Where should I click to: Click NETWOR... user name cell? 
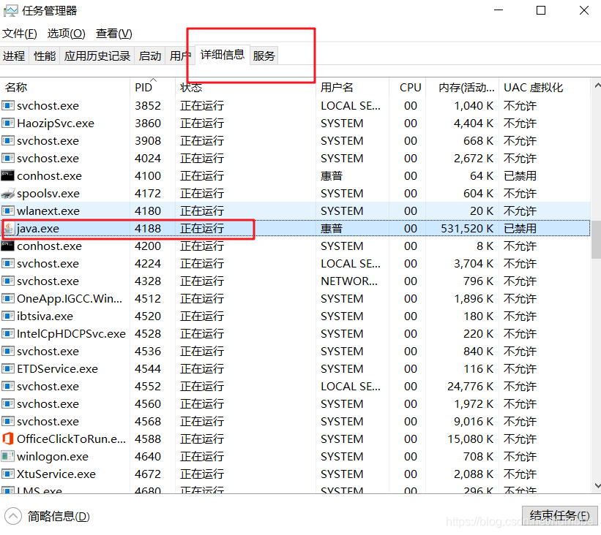349,281
